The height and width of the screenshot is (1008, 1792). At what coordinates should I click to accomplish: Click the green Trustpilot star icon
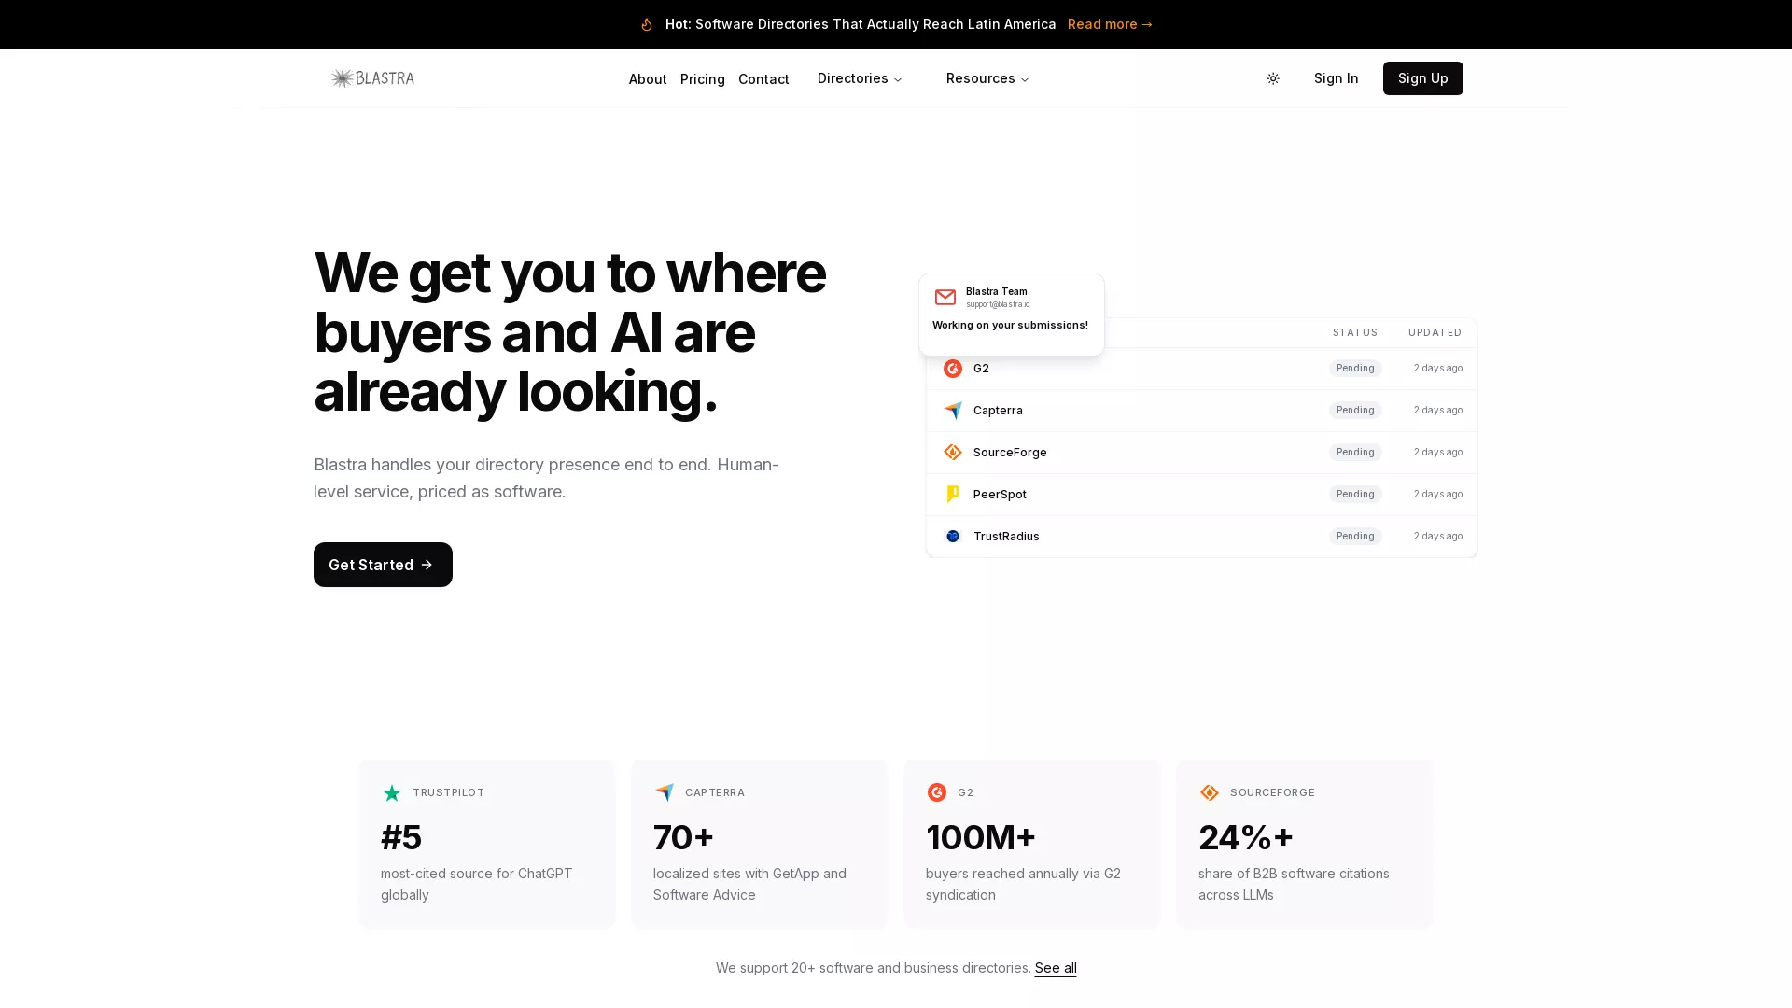pyautogui.click(x=392, y=792)
